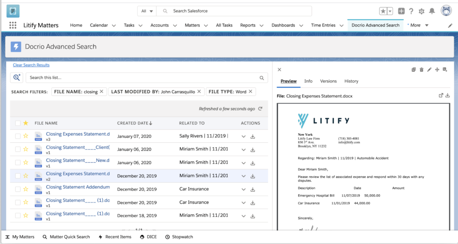
Task: Click the trash delete icon in preview panel
Action: [x=422, y=70]
